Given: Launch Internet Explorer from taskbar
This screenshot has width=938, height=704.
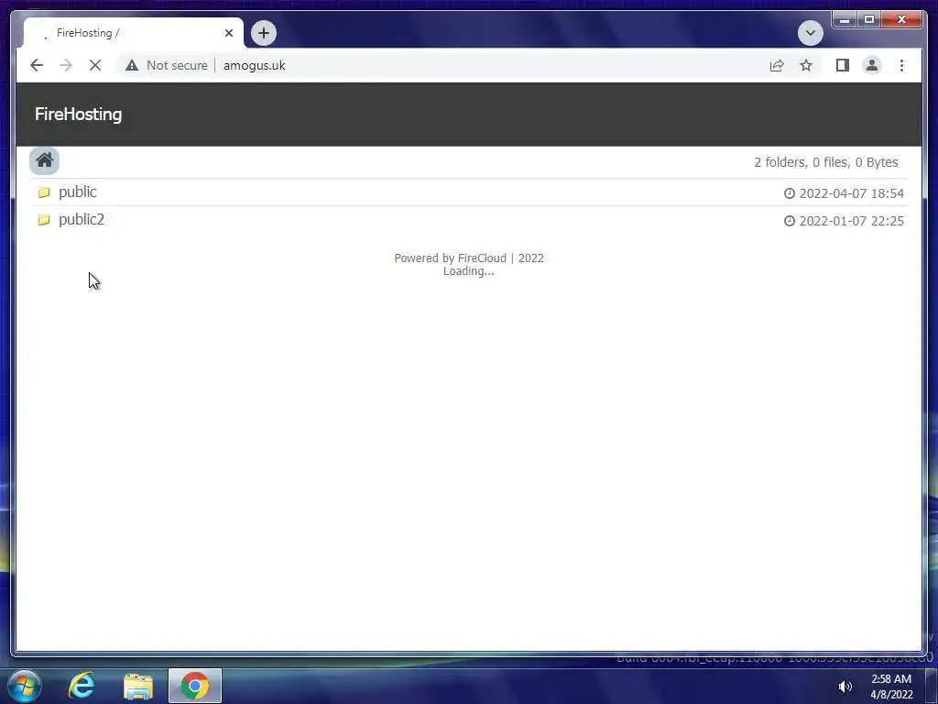Looking at the screenshot, I should pyautogui.click(x=82, y=686).
